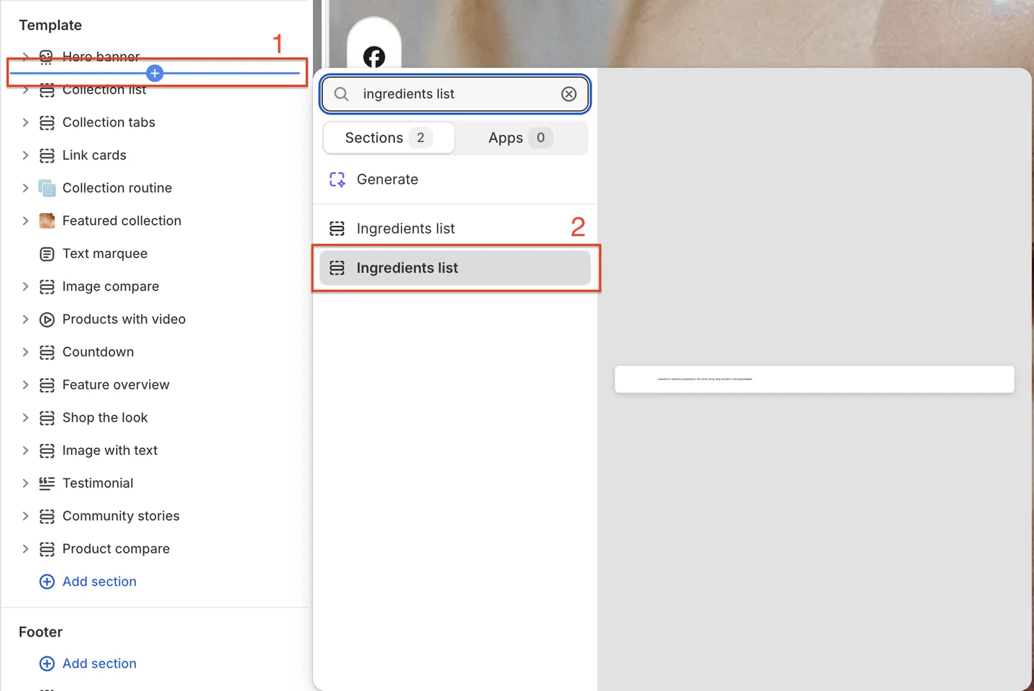Click the blue insert-section plus control
The width and height of the screenshot is (1034, 691).
[x=154, y=73]
